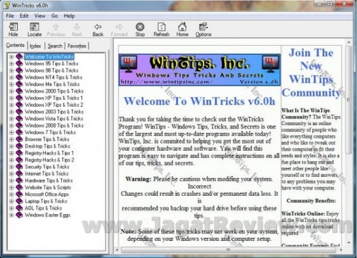Select Windows Easter Eggs entry

pos(48,215)
